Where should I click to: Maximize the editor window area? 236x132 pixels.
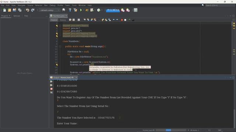(x=233, y=16)
